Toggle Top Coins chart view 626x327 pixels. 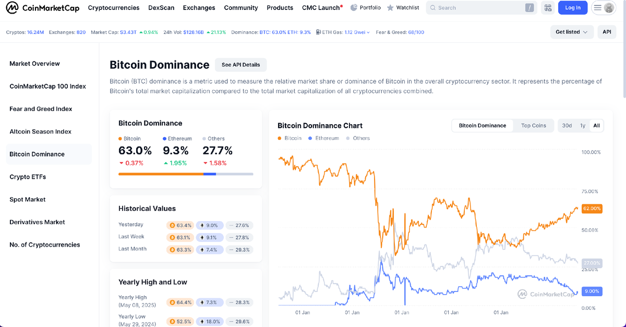point(534,126)
